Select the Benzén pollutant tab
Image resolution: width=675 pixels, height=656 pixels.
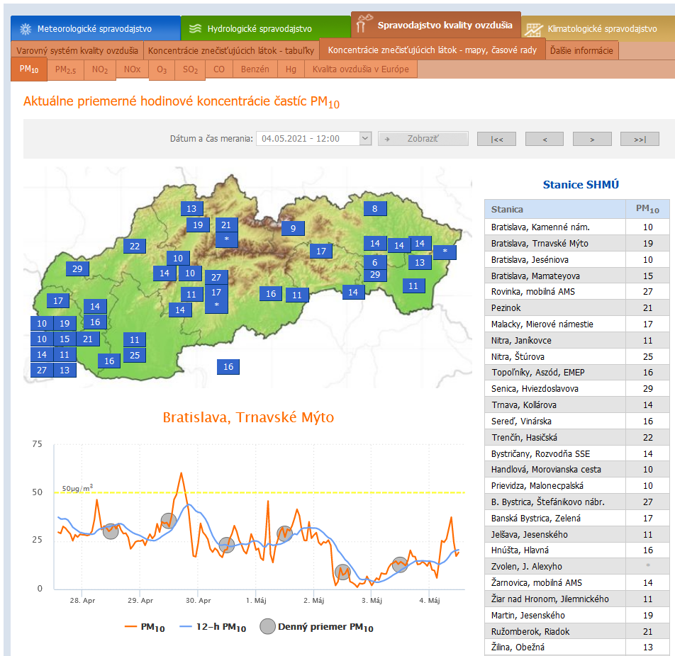tap(255, 69)
